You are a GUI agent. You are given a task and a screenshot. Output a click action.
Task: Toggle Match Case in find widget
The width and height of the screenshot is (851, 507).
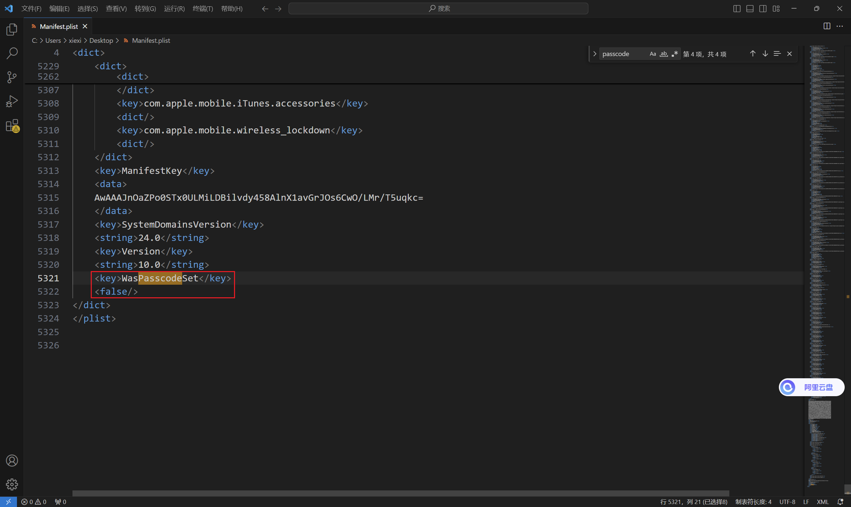[653, 54]
